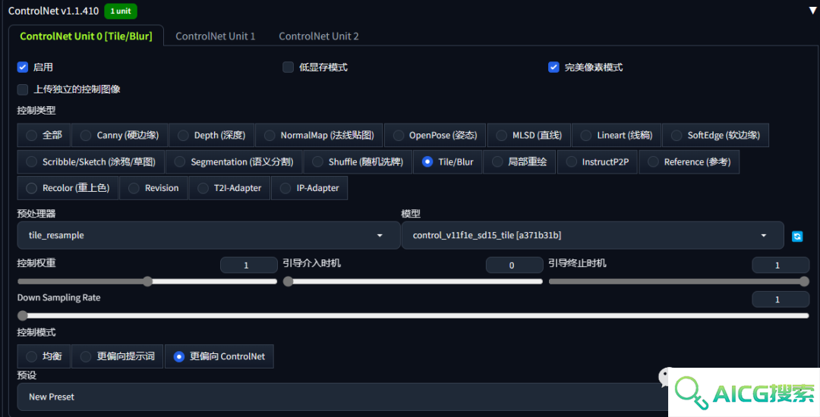Collapse the ControlNet panel triangle
The width and height of the screenshot is (820, 417).
tap(812, 11)
